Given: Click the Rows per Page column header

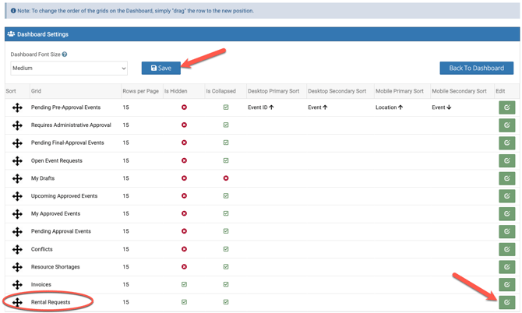Looking at the screenshot, I should click(140, 91).
